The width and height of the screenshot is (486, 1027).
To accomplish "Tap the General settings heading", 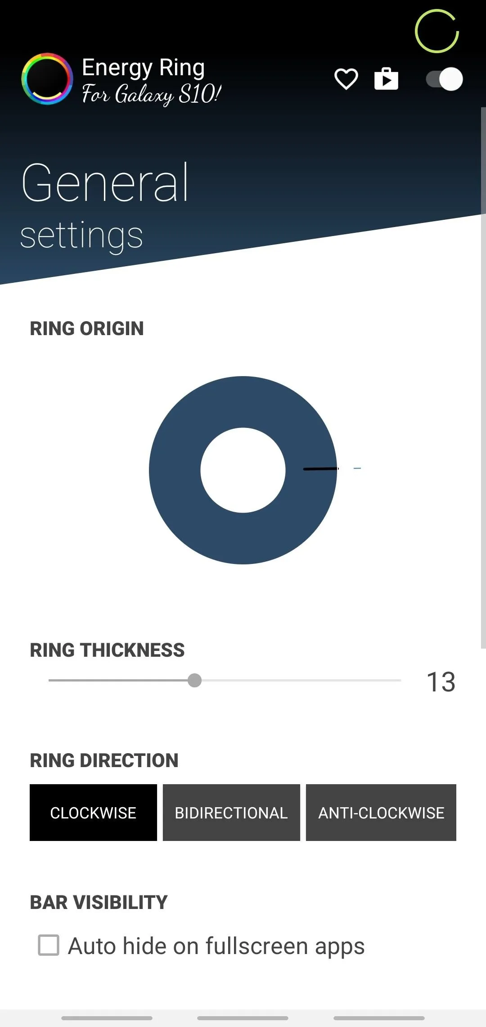I will point(105,206).
